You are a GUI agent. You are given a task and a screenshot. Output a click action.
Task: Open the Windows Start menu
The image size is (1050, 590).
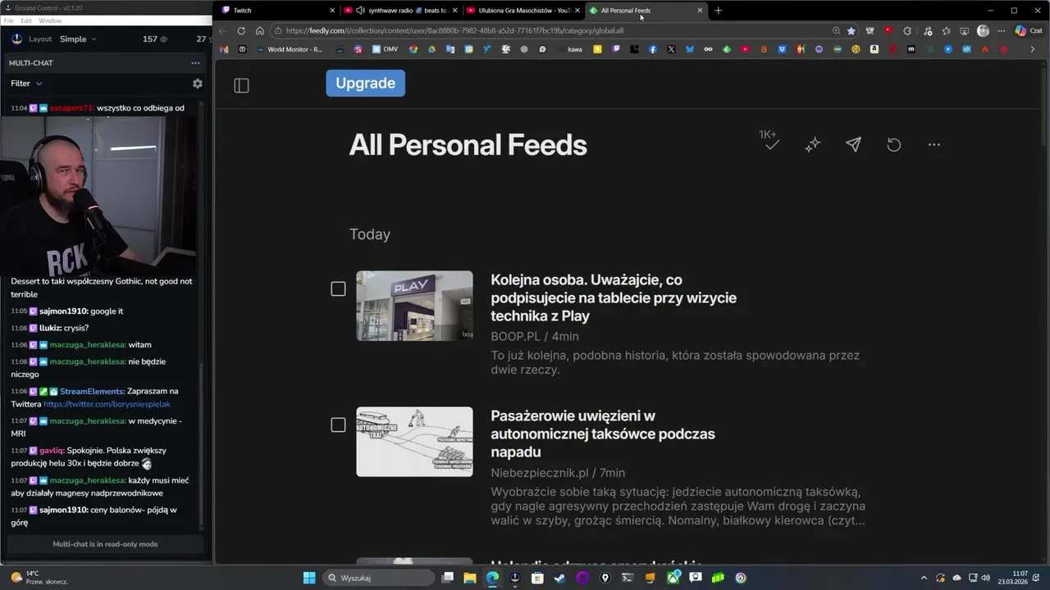click(309, 578)
